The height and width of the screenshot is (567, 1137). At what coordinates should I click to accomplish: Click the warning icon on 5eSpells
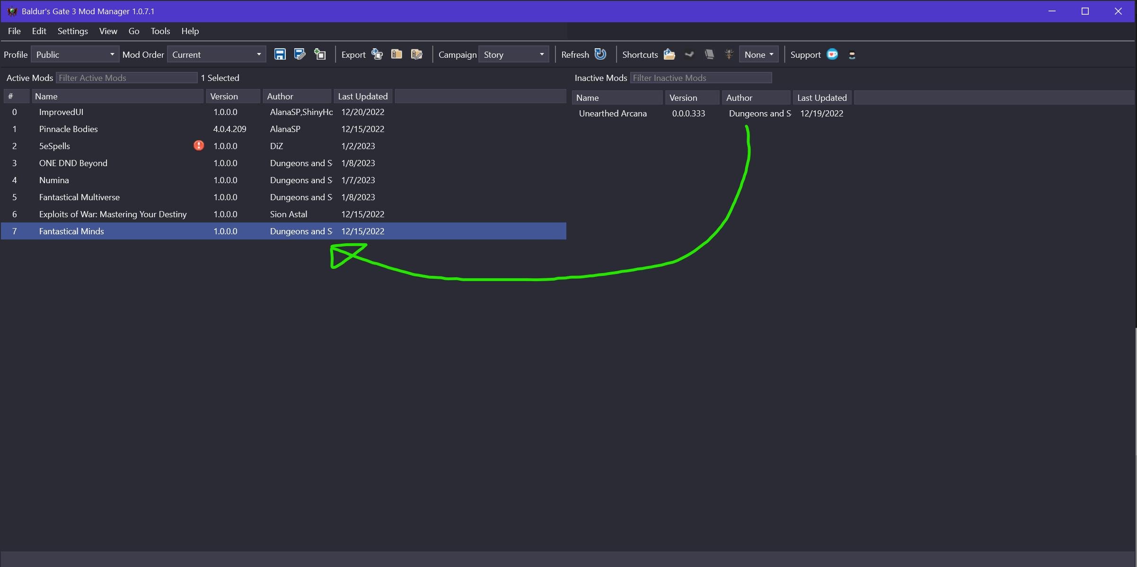198,145
